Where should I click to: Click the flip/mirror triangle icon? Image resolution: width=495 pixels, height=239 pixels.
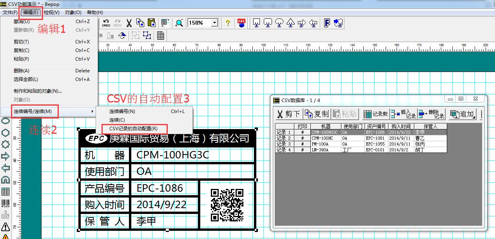(x=122, y=36)
